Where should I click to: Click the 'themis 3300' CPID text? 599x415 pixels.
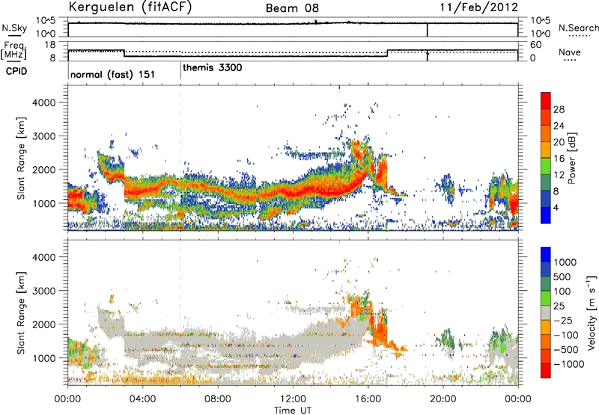[213, 67]
